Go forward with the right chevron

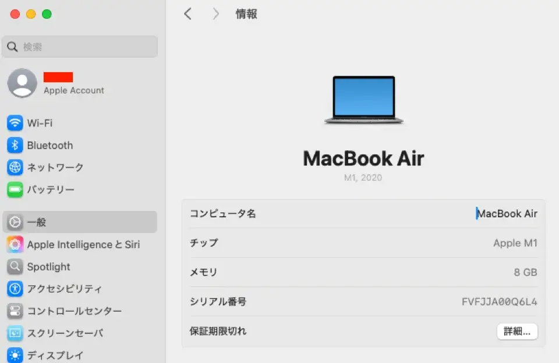coord(215,14)
